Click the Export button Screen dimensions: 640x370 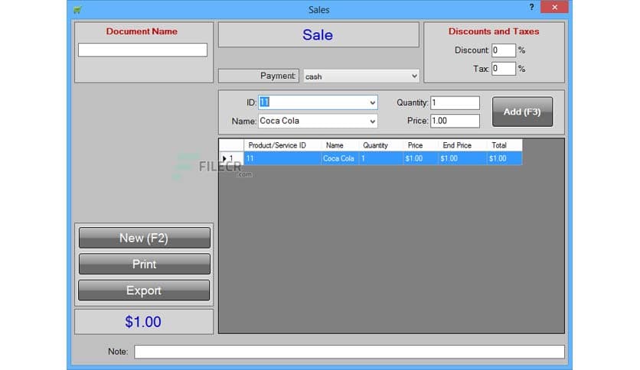click(144, 290)
